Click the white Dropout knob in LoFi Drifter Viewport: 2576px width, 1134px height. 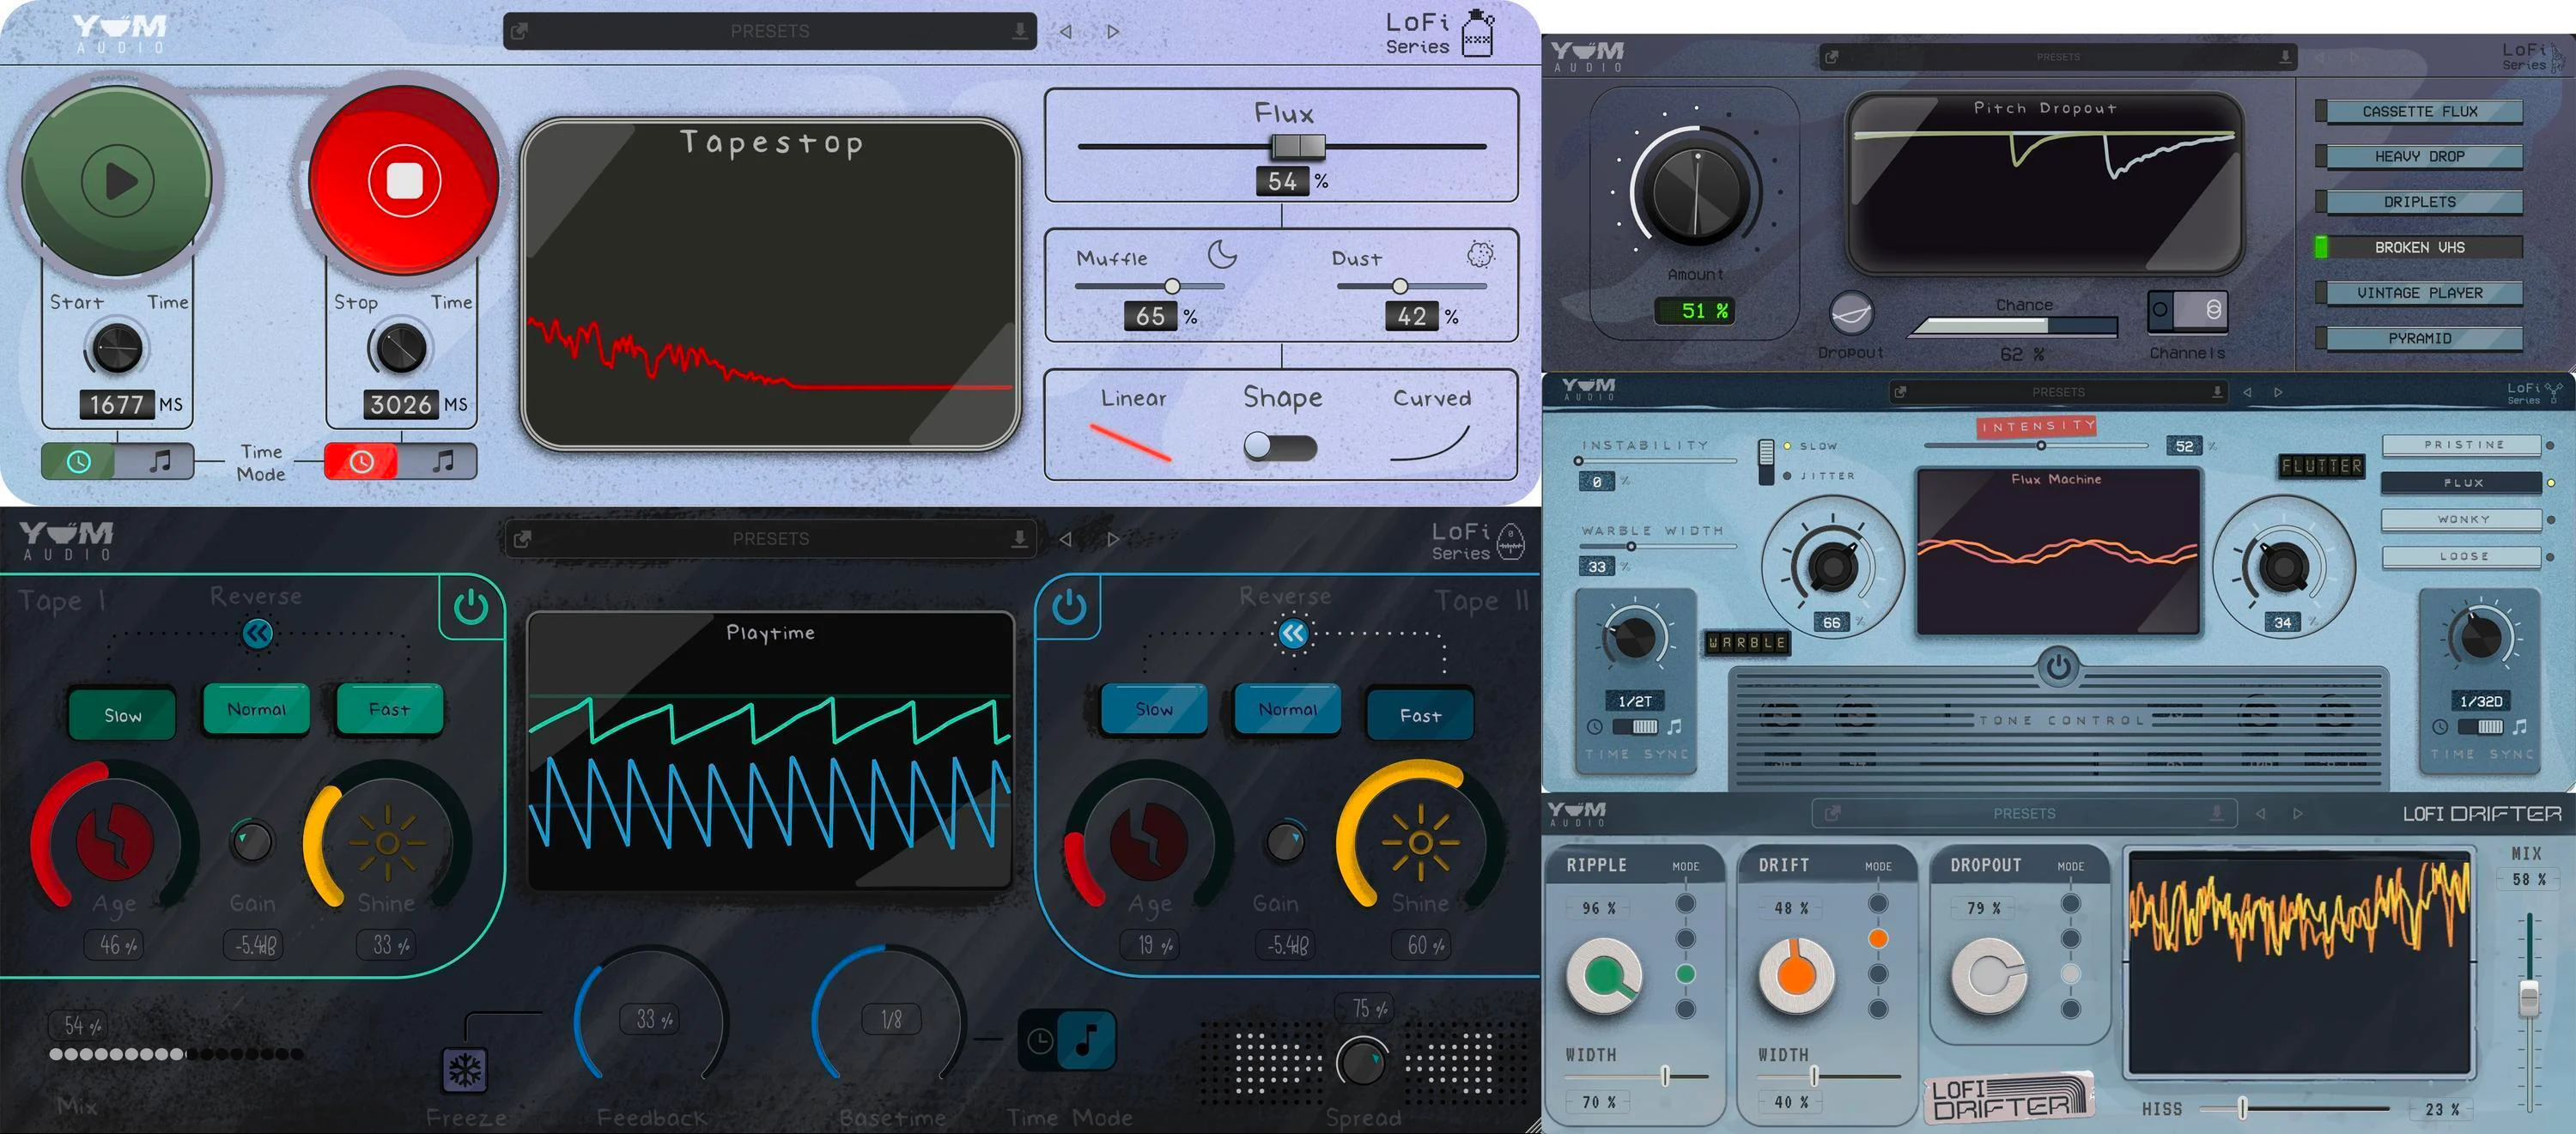point(1989,975)
